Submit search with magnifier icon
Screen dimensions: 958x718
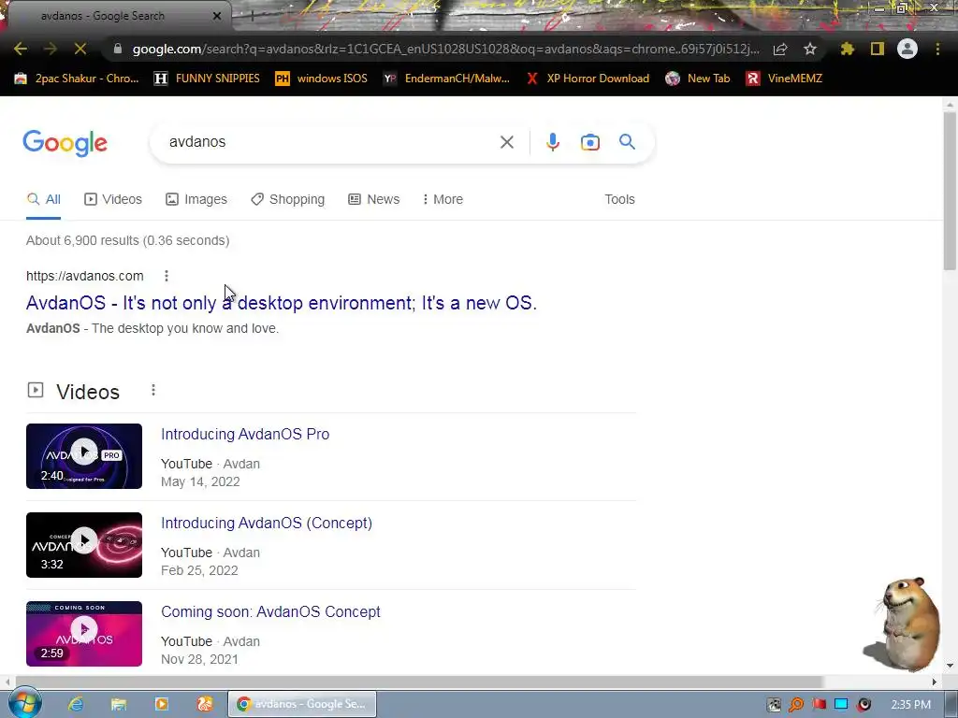point(627,142)
